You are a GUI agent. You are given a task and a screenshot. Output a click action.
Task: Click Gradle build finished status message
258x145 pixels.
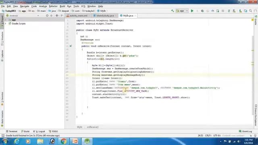pyautogui.click(x=33, y=135)
